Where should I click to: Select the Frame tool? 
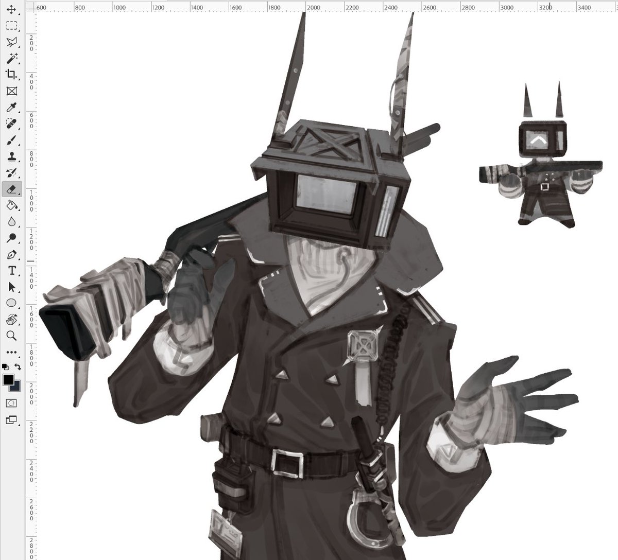pos(11,91)
